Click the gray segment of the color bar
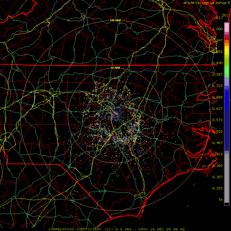Screen dimensions: 231x231 pyautogui.click(x=227, y=178)
